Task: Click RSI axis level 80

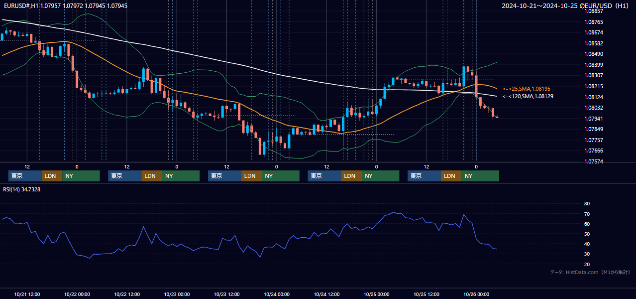Action: [x=587, y=204]
